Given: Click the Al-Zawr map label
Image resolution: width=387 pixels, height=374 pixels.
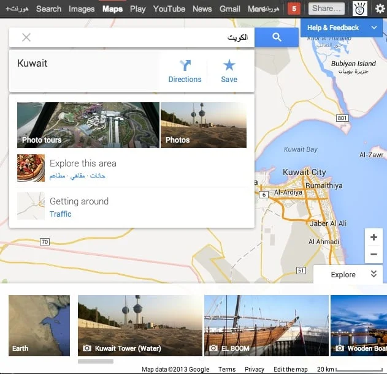Looking at the screenshot, I should [x=371, y=155].
